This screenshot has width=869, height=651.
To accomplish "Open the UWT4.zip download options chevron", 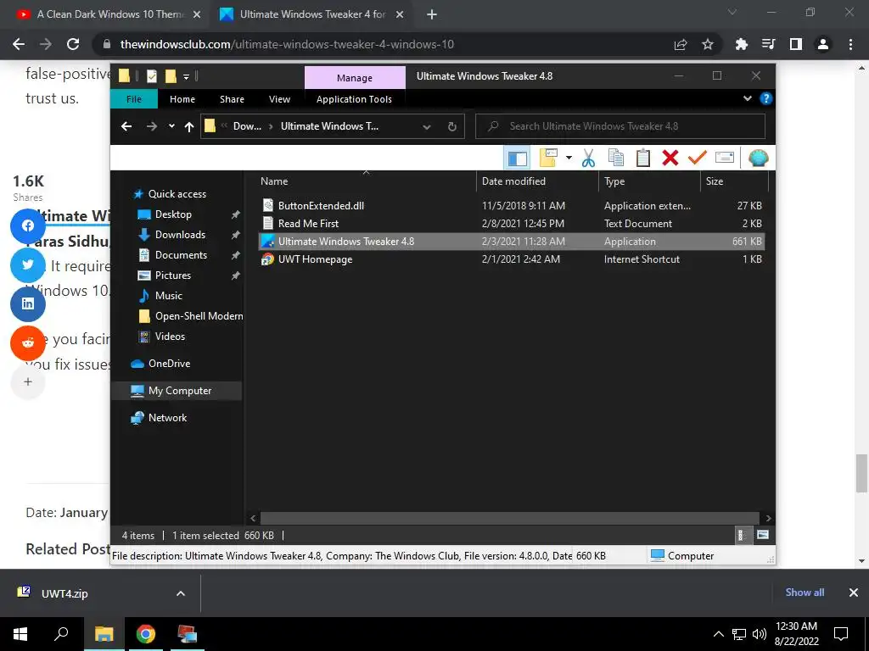I will click(181, 593).
